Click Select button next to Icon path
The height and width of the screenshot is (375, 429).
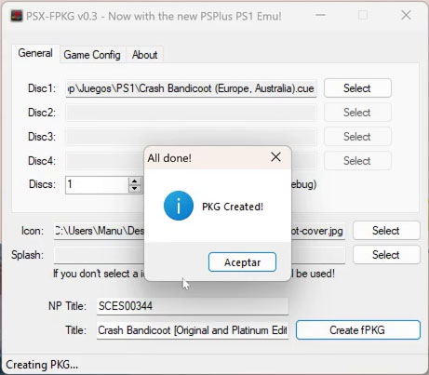pyautogui.click(x=386, y=231)
